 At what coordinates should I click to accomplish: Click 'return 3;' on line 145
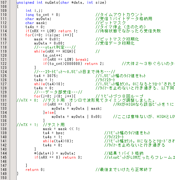coord(72,157)
